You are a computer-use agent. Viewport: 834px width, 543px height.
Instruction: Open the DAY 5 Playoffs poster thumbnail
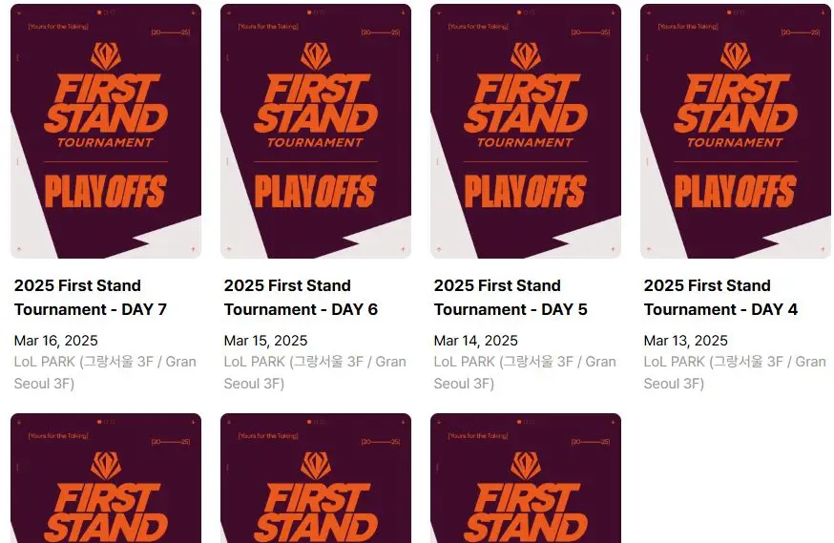click(526, 132)
